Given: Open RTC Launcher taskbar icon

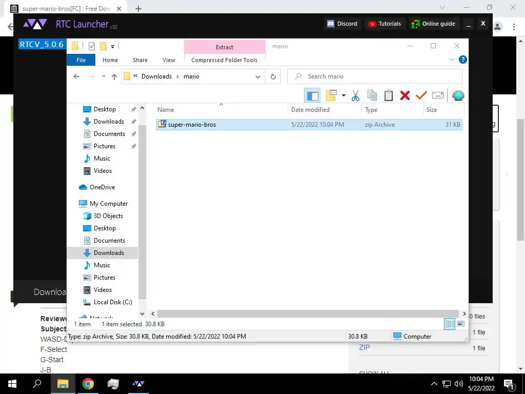Looking at the screenshot, I should [138, 384].
